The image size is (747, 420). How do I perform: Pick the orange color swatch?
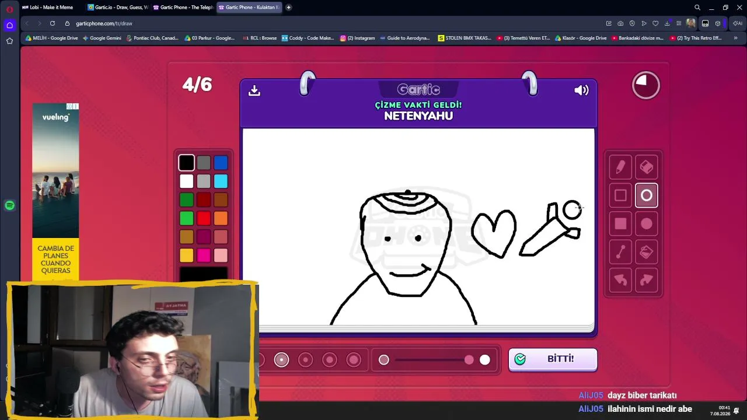pyautogui.click(x=221, y=218)
